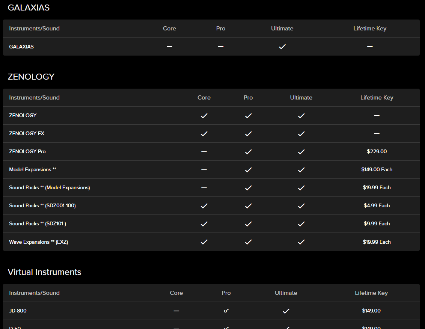Click the $229.00 price for ZENOLOGY Pro
Viewport: 425px width, 329px height.
coord(377,151)
